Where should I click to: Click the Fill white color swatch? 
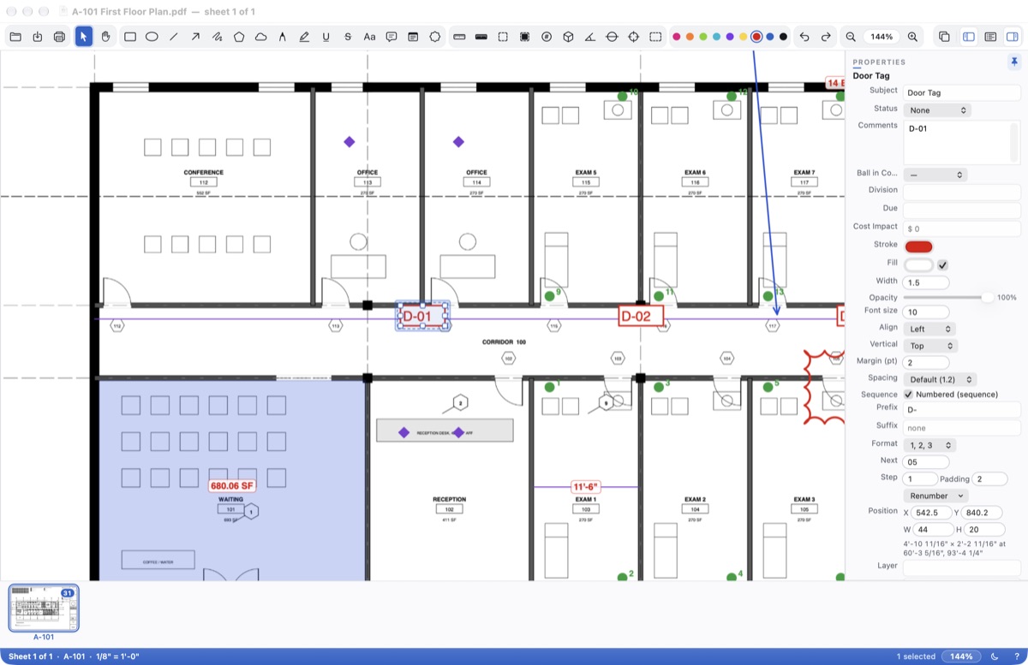pos(918,264)
